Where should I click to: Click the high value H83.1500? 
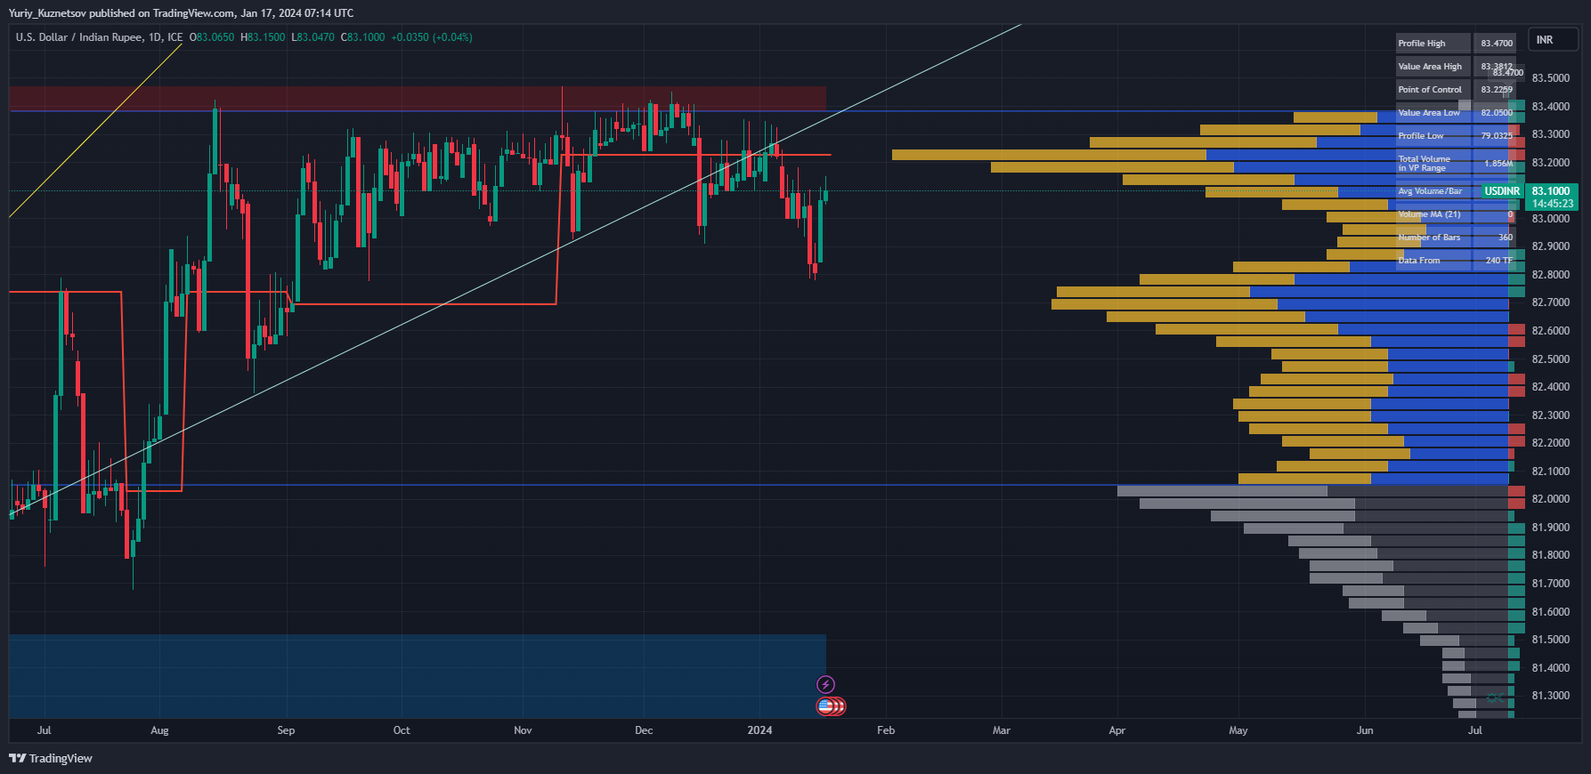tap(263, 37)
